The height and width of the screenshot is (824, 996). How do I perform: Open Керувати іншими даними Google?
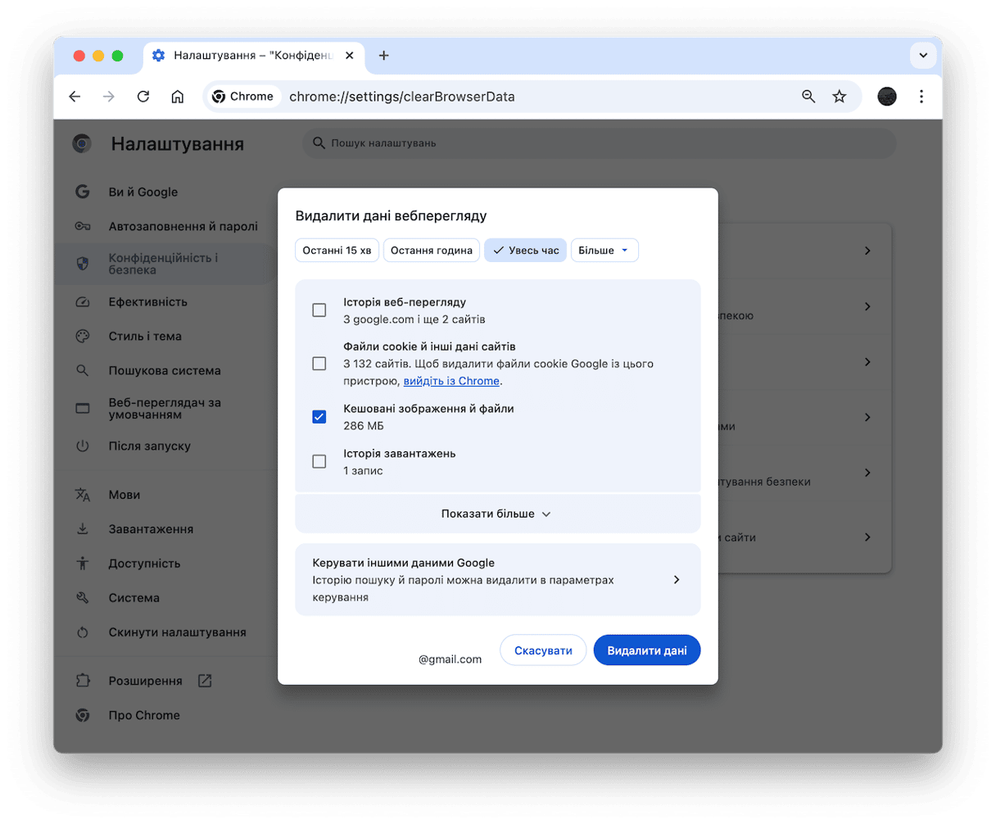click(497, 579)
